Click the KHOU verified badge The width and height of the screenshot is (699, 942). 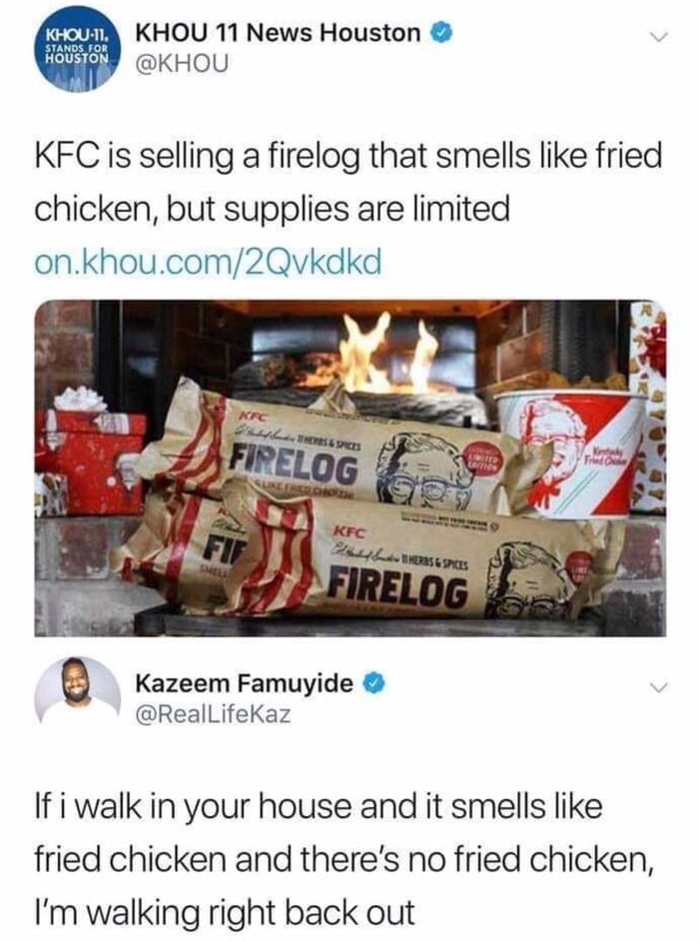pos(440,32)
